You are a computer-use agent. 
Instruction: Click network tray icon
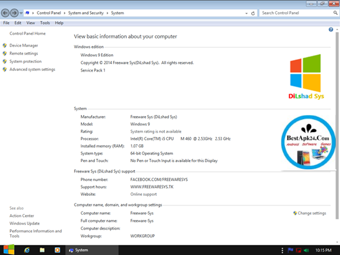point(298,251)
